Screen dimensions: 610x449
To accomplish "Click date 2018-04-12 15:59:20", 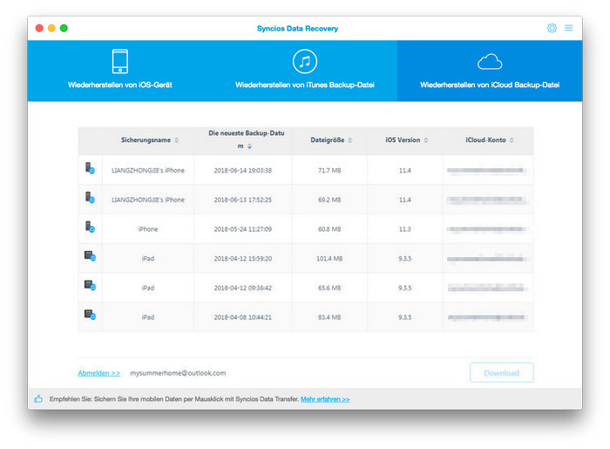I will (x=243, y=258).
